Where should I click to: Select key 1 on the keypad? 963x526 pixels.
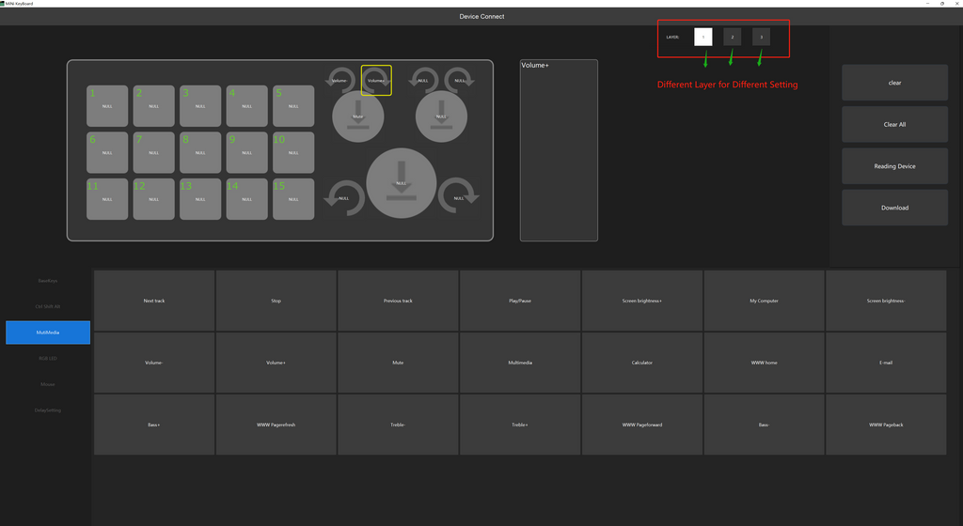coord(107,106)
